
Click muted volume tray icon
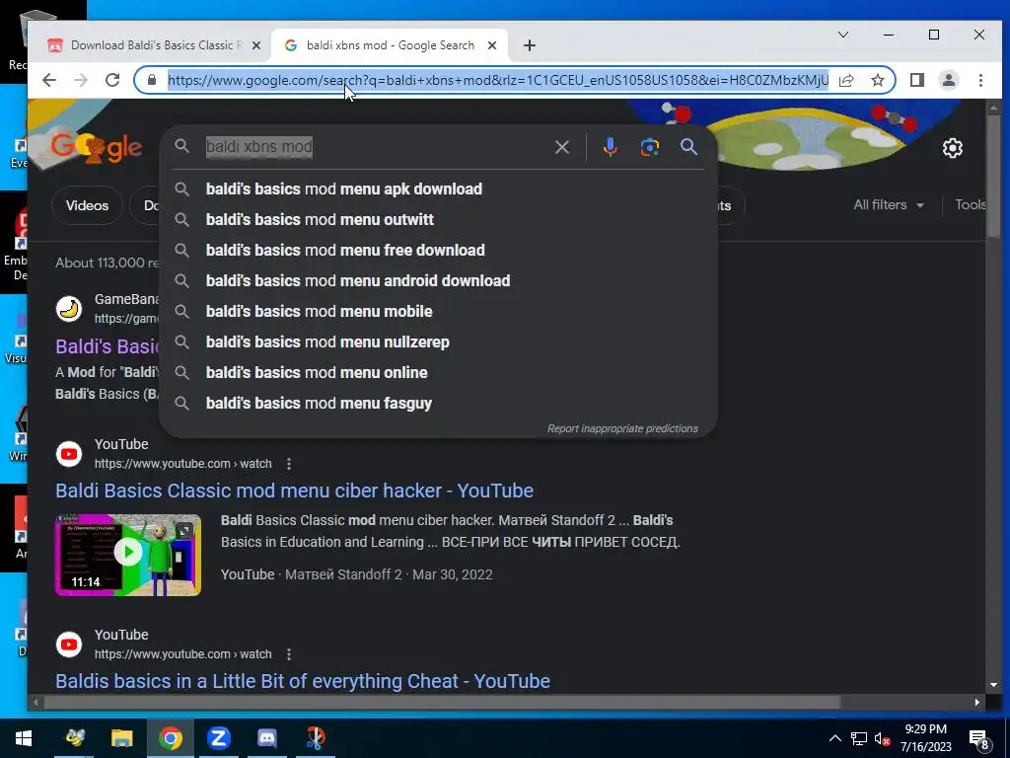click(882, 738)
